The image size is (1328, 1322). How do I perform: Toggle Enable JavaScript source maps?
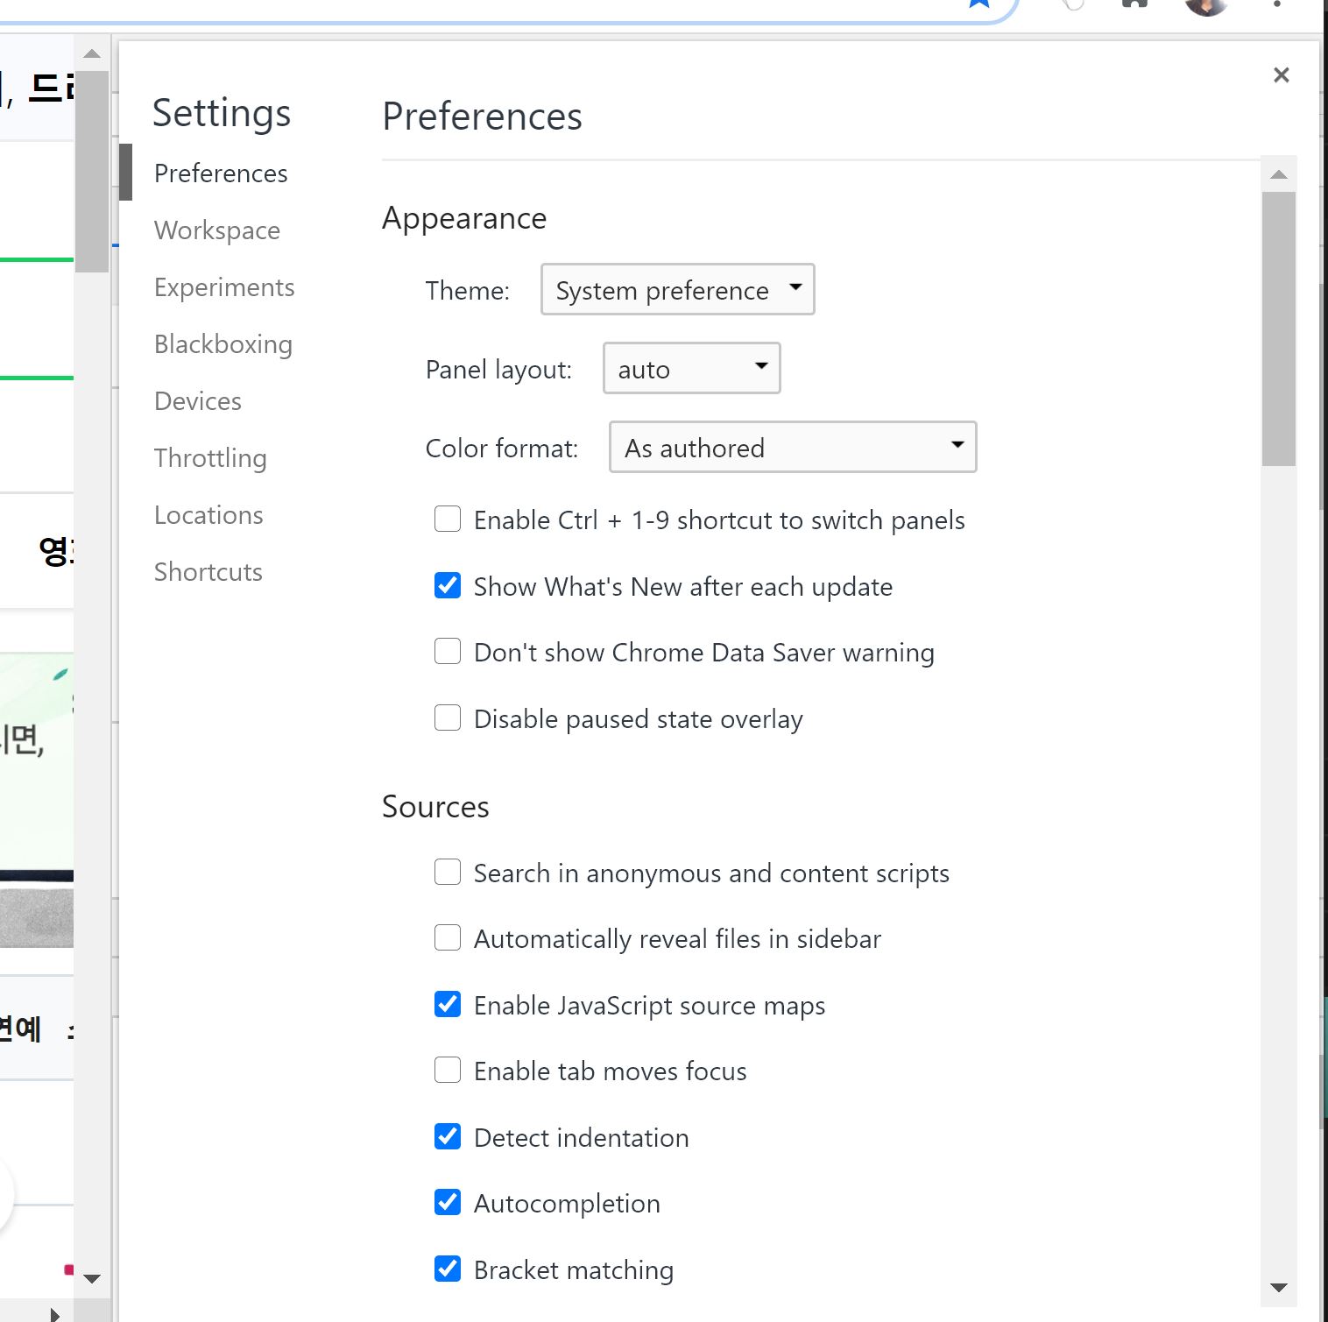click(x=448, y=1004)
